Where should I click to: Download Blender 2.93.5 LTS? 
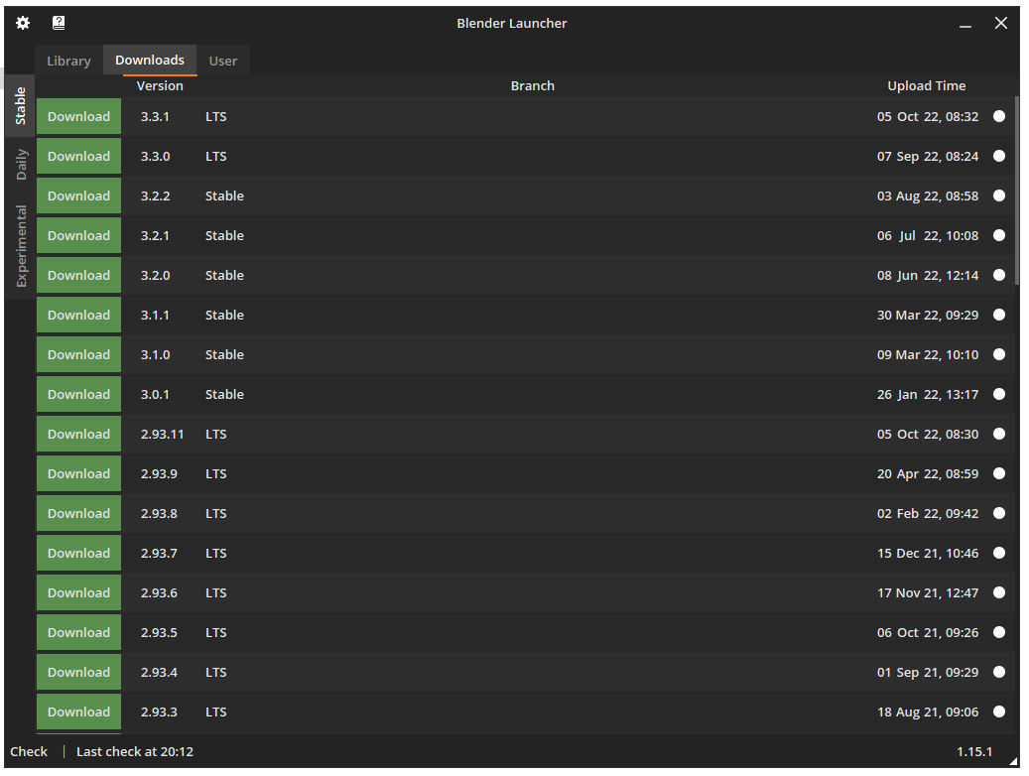[78, 633]
